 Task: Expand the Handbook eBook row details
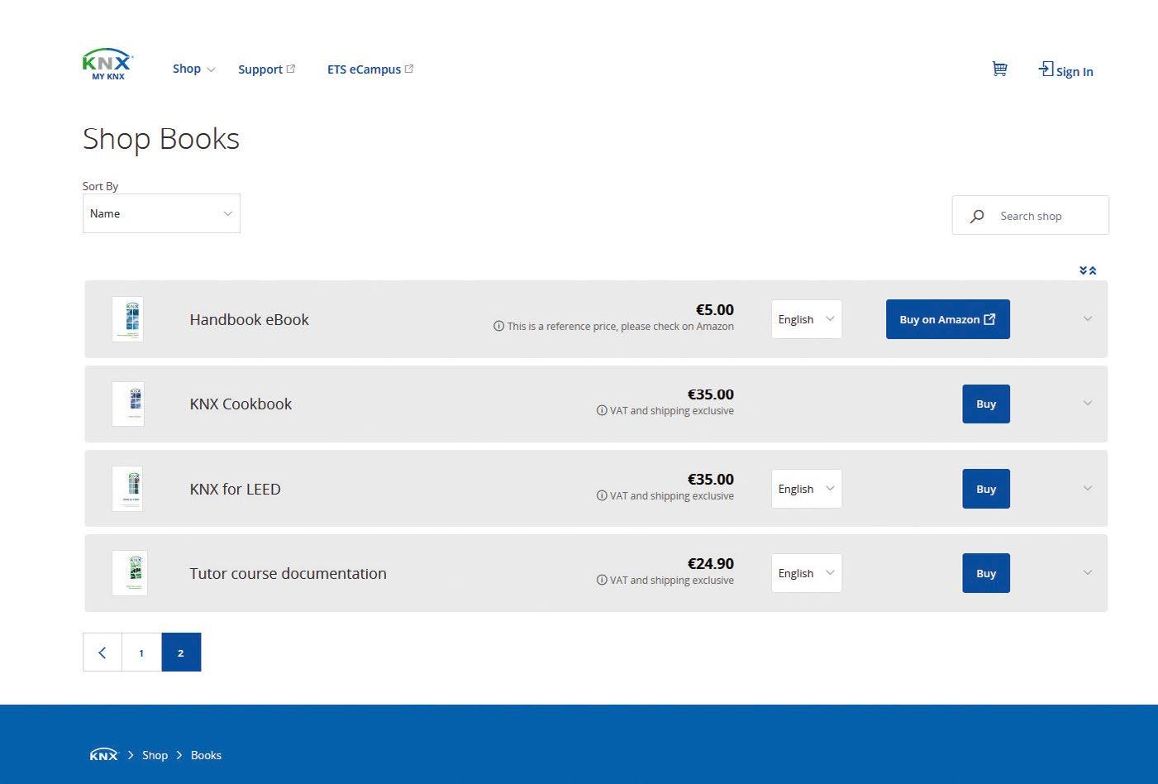[1088, 319]
